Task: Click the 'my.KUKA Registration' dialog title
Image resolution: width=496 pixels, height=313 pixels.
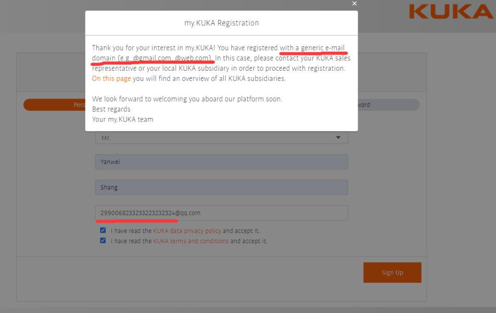Action: 221,23
